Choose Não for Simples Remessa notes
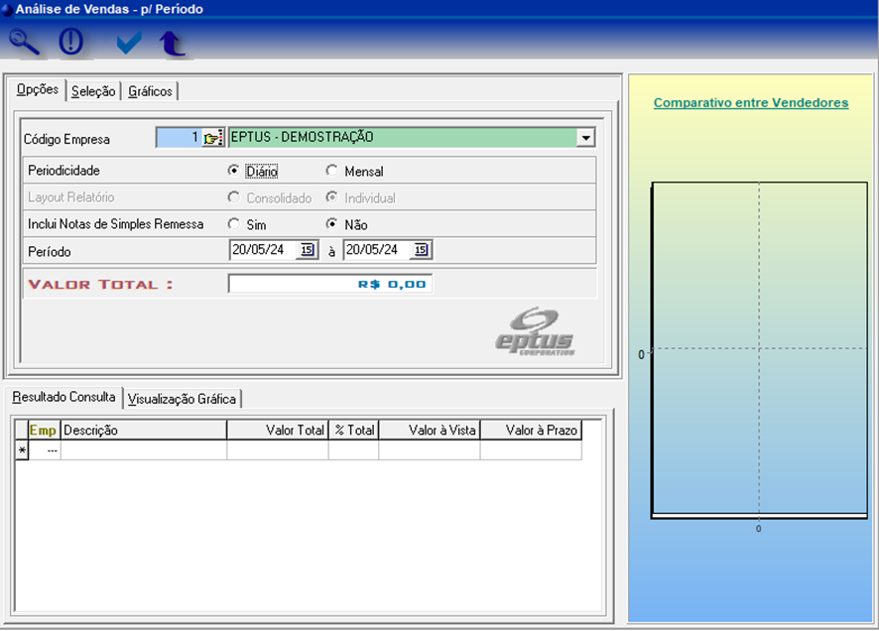The image size is (879, 631). 331,224
